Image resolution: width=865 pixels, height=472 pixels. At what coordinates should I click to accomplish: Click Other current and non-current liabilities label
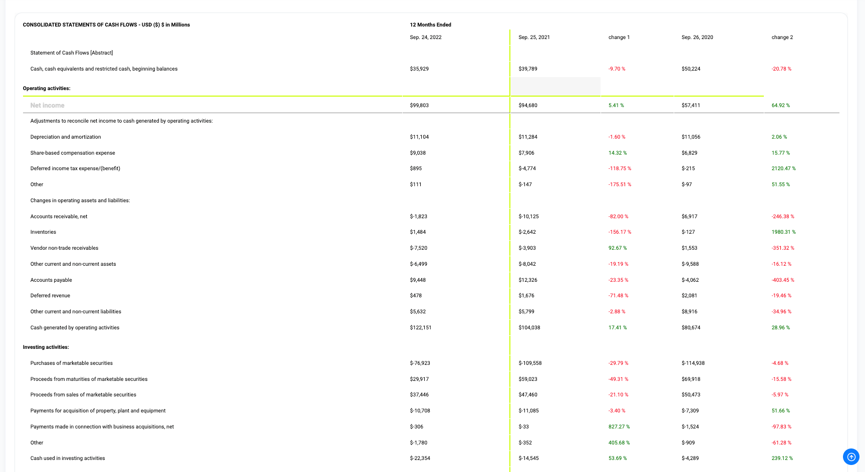tap(76, 311)
